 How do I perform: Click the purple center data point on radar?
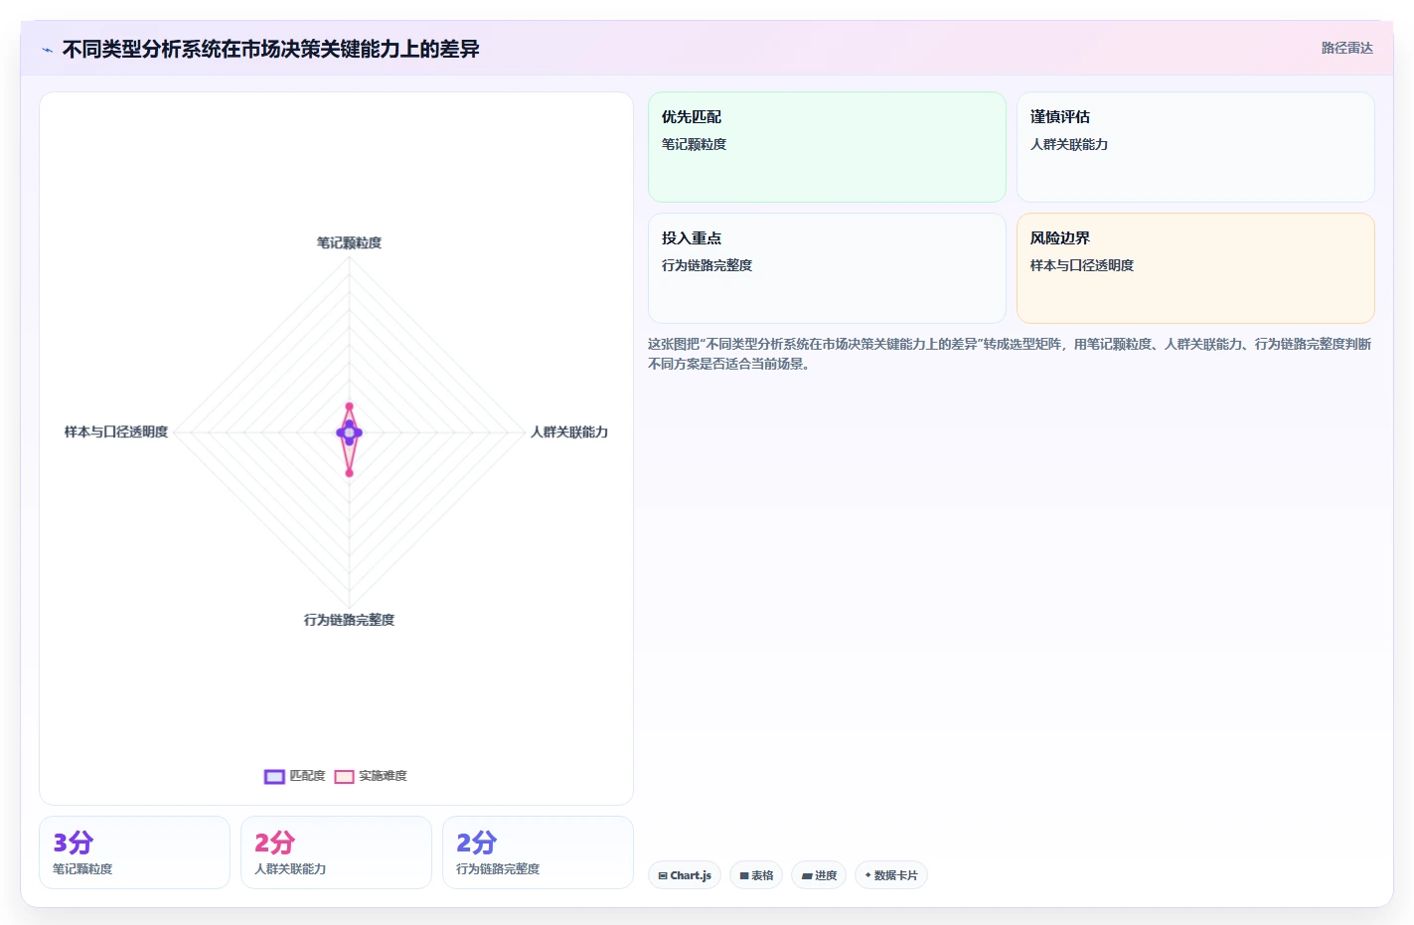349,432
